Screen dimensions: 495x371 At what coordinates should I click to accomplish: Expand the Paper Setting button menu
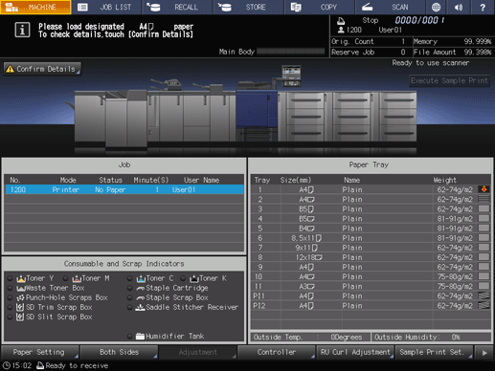[40, 352]
